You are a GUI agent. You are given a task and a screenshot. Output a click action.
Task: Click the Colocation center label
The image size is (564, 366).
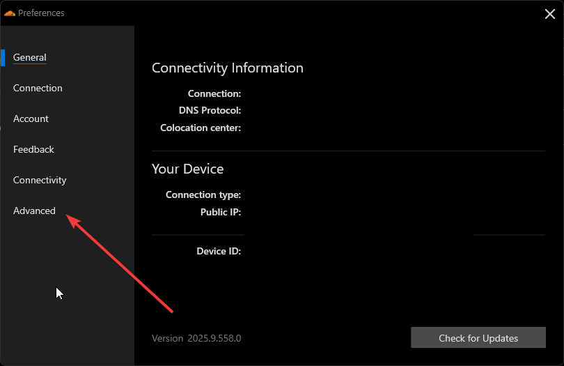click(201, 128)
